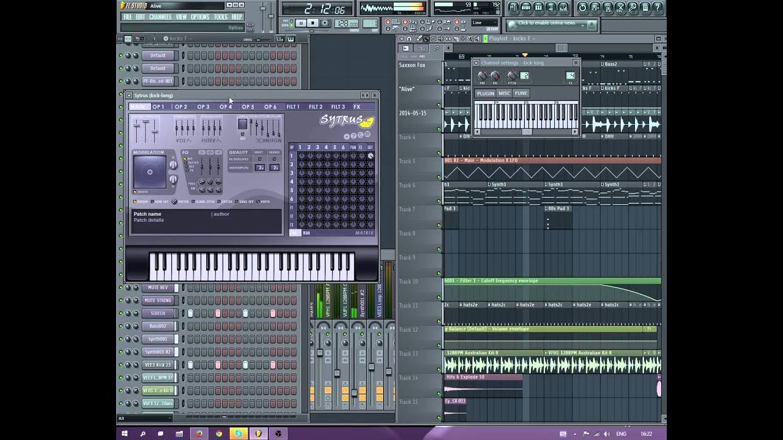Click the RM button in Sytrus matrix

pyautogui.click(x=306, y=233)
